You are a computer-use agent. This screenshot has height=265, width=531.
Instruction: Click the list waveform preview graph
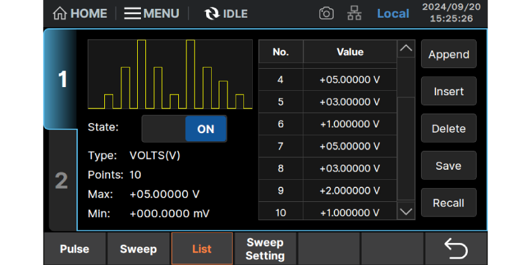click(169, 74)
